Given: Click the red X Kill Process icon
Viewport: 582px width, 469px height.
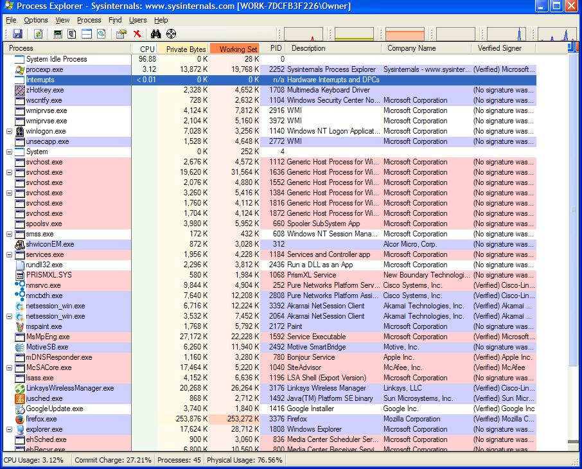Looking at the screenshot, I should pyautogui.click(x=137, y=34).
